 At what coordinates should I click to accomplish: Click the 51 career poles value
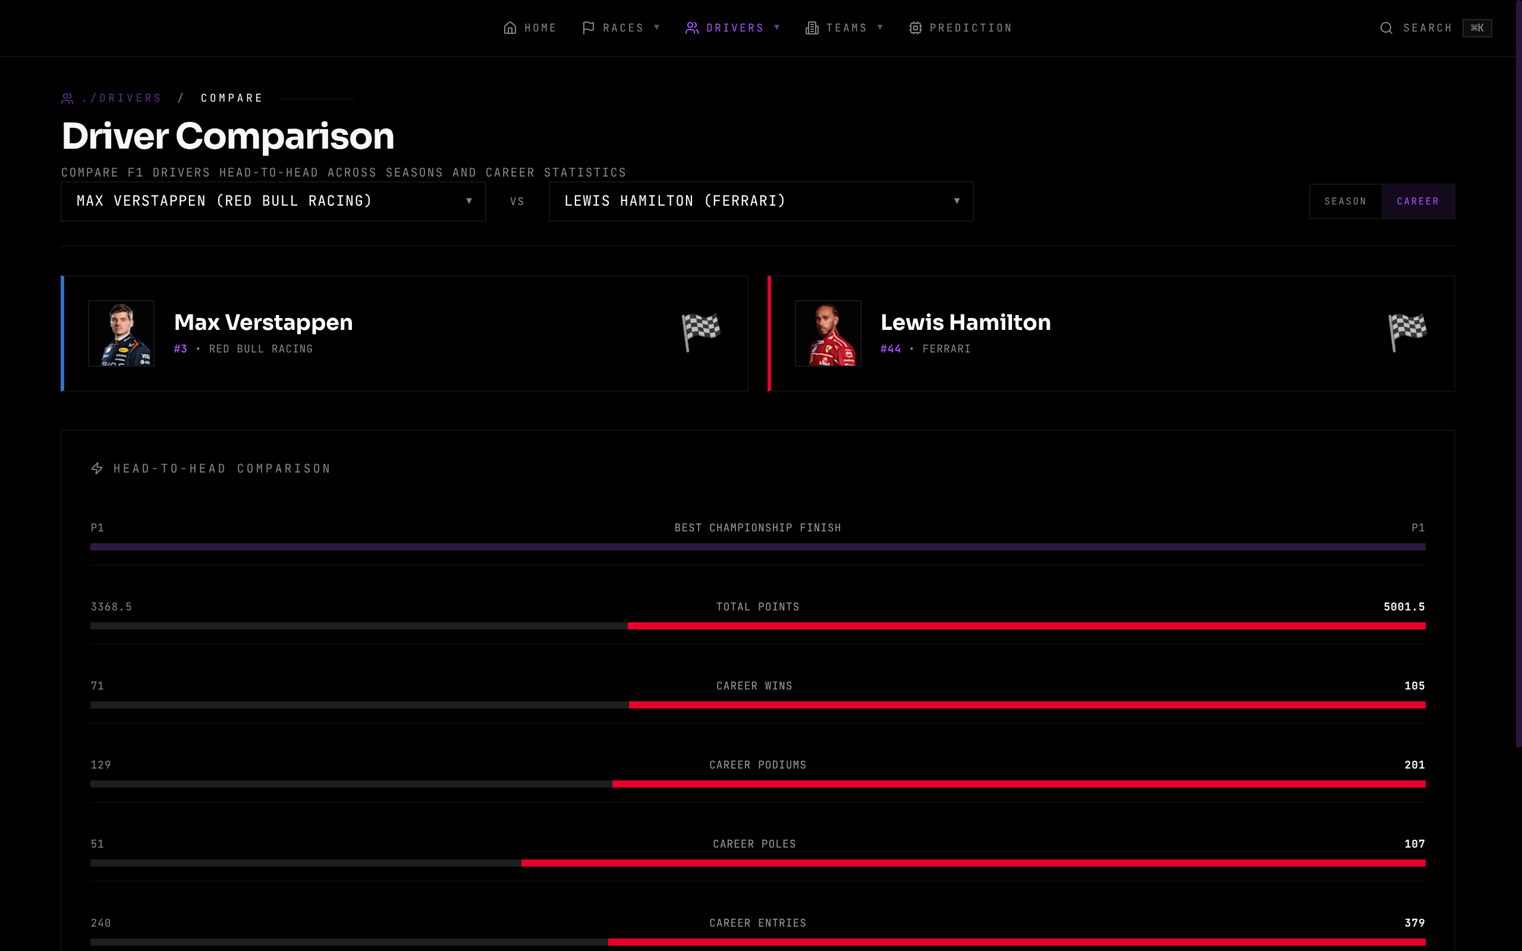point(98,844)
